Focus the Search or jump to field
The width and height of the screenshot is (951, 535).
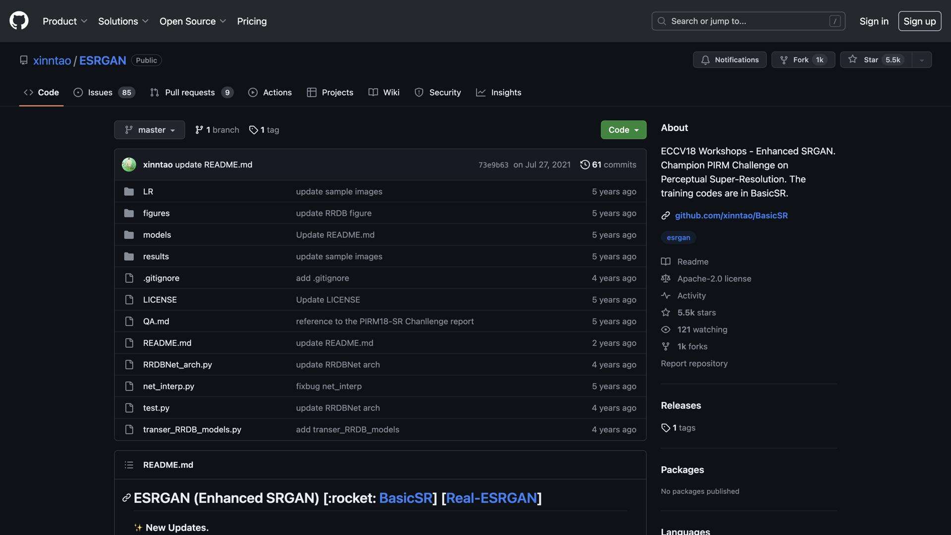pos(748,21)
